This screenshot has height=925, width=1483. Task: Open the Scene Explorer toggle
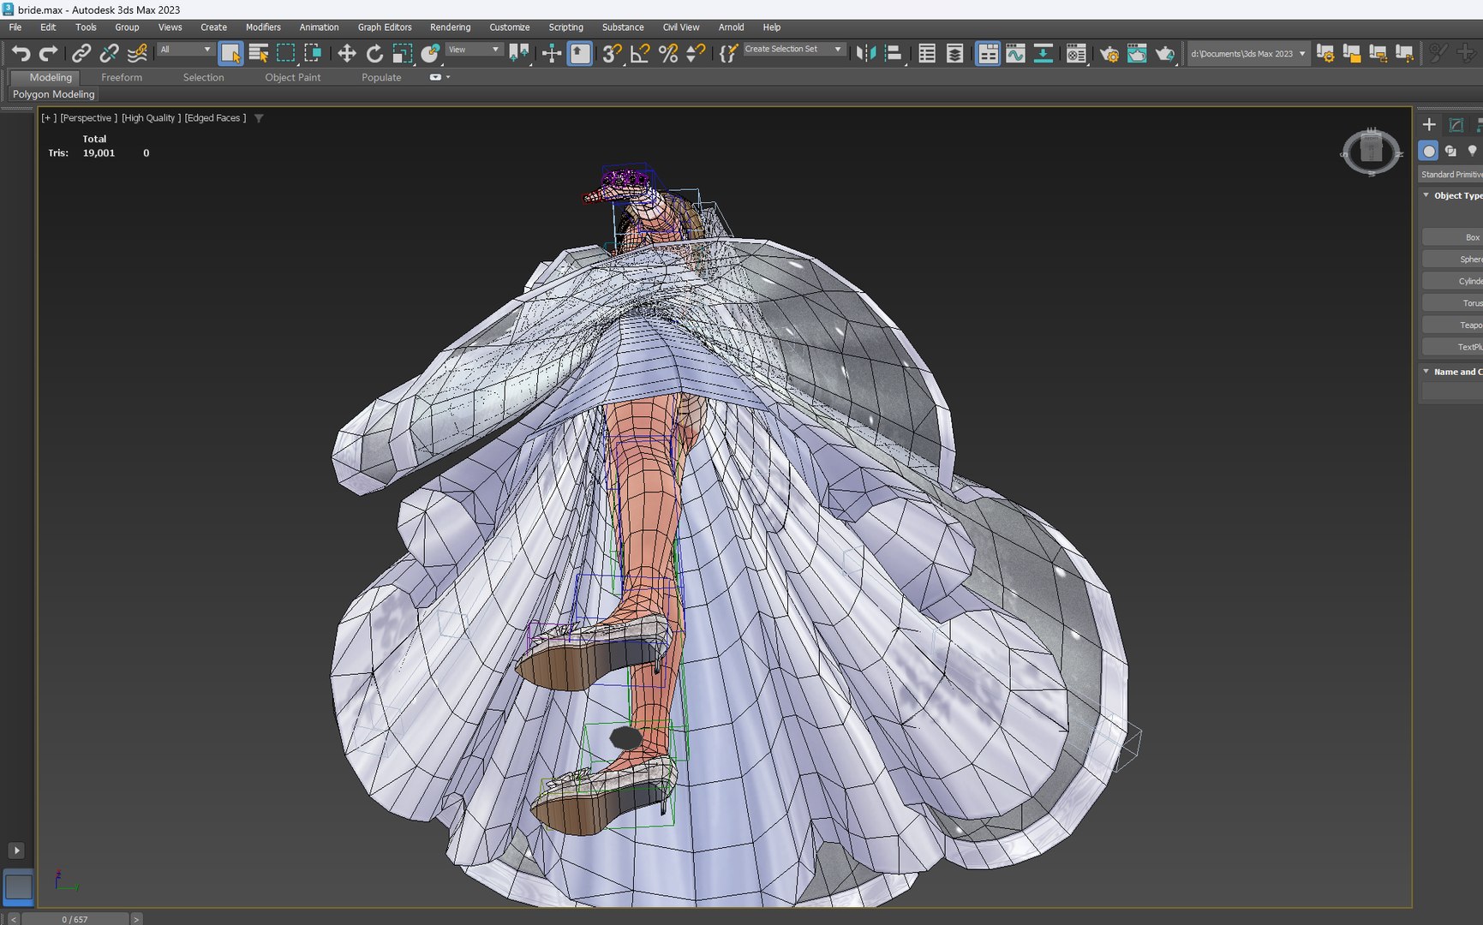pos(927,54)
